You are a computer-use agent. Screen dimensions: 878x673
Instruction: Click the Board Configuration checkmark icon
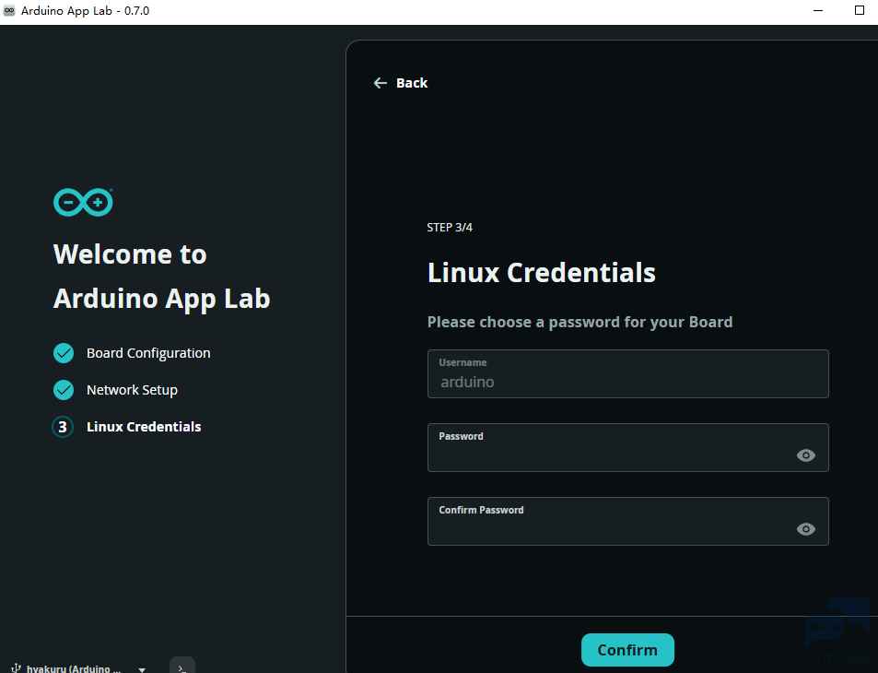coord(64,353)
